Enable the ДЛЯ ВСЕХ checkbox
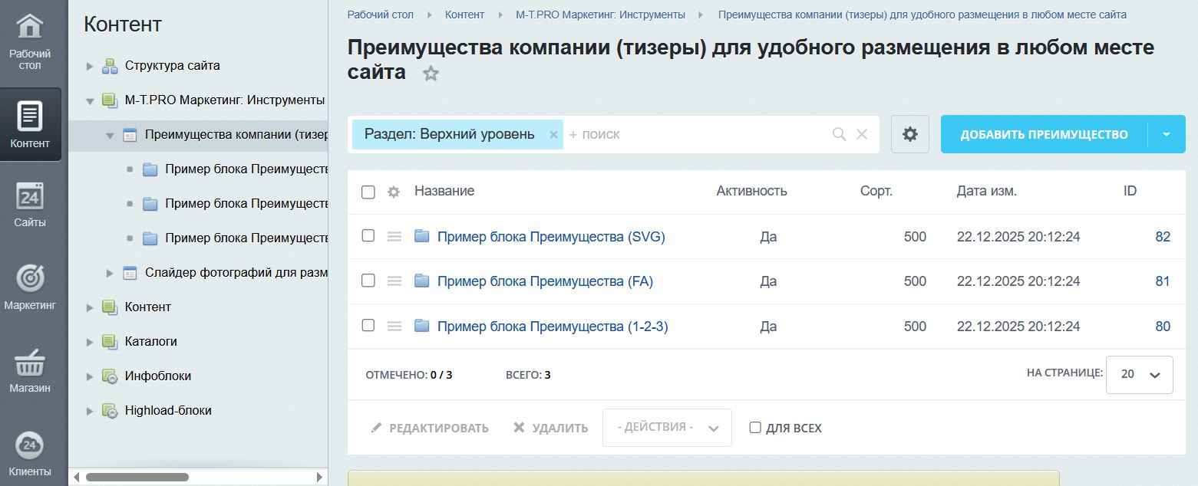The width and height of the screenshot is (1198, 486). [x=754, y=428]
